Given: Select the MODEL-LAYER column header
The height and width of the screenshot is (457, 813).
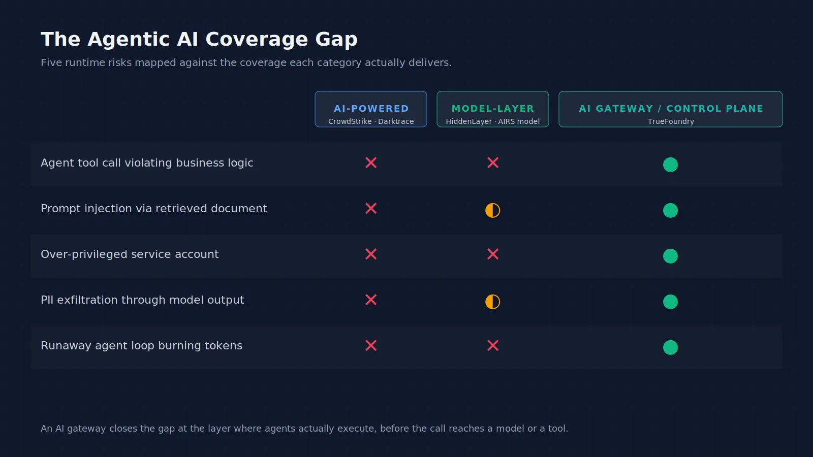Looking at the screenshot, I should (493, 109).
